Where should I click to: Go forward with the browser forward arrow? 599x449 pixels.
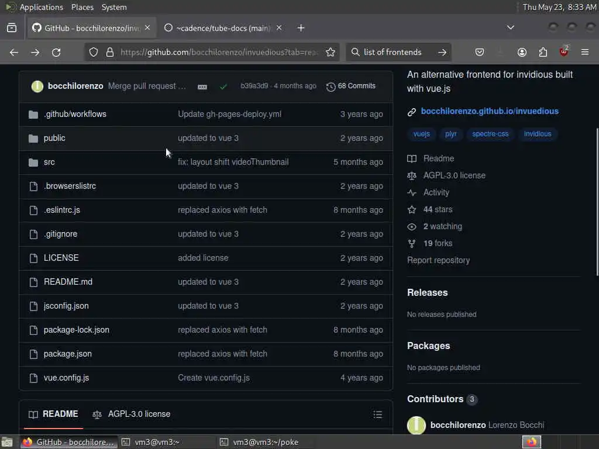35,52
